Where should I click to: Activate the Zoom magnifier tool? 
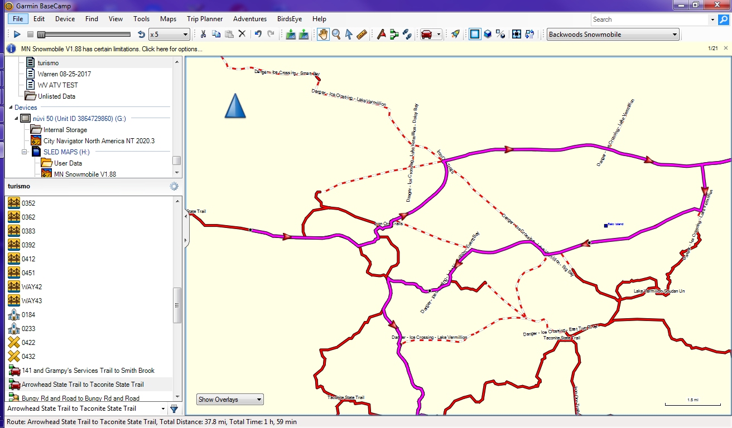point(335,34)
